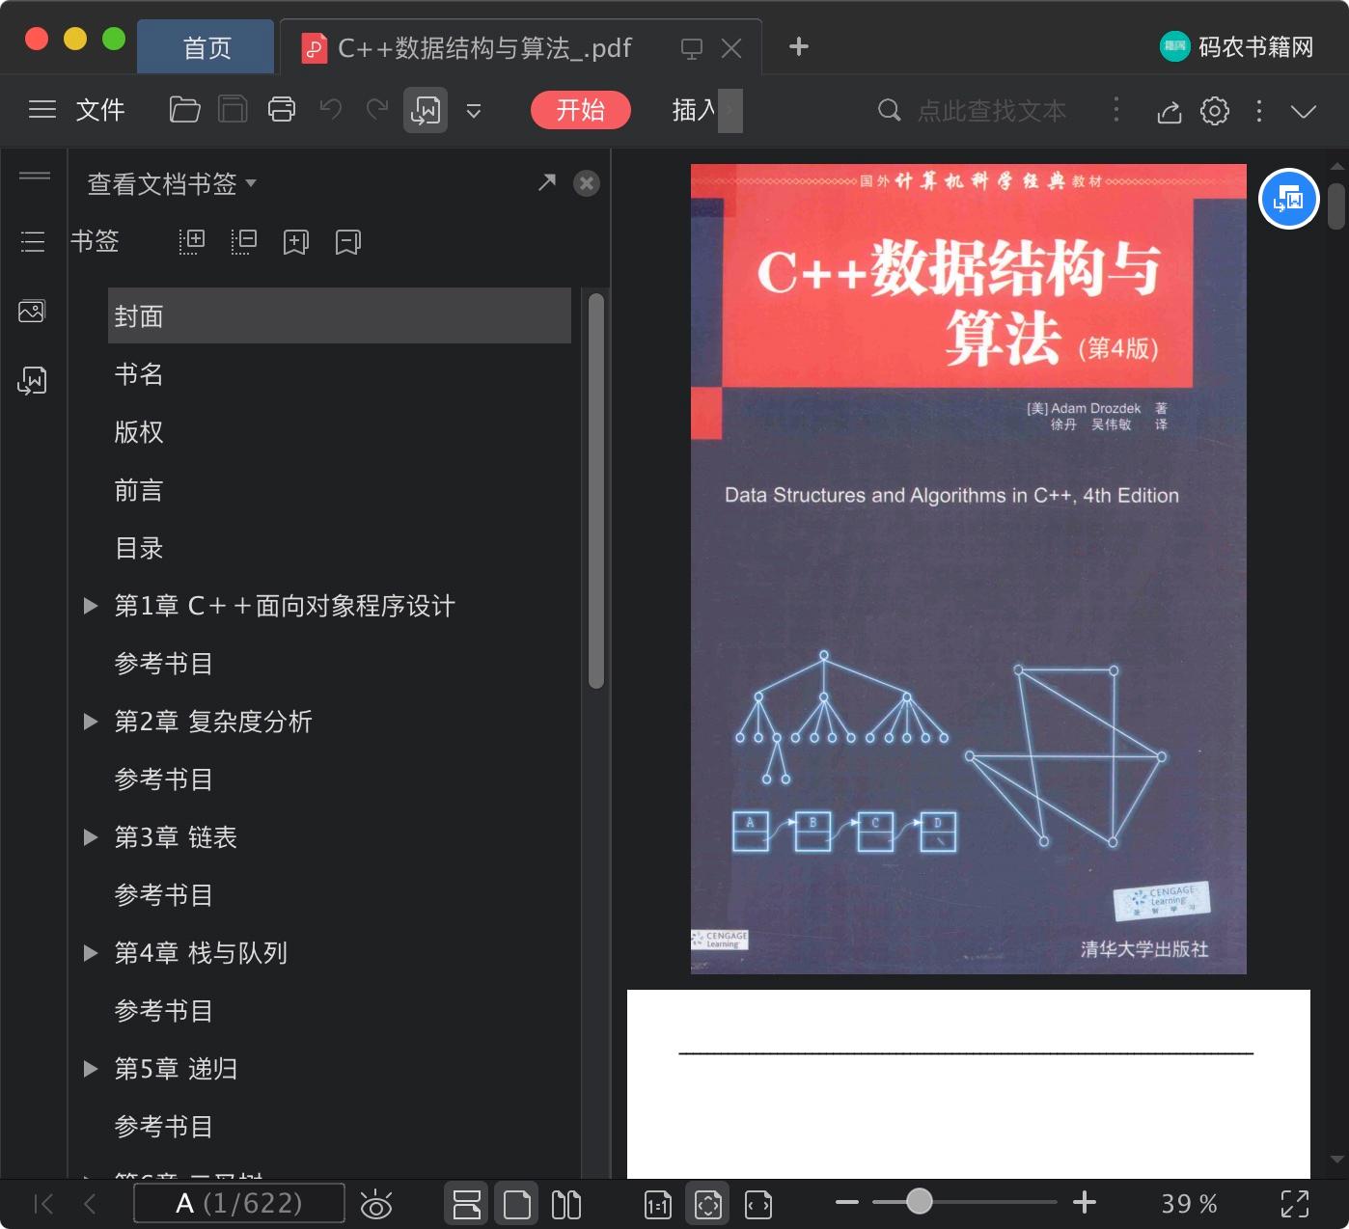Click the document vertical scrollbar thumb
1349x1229 pixels.
coord(1336,206)
